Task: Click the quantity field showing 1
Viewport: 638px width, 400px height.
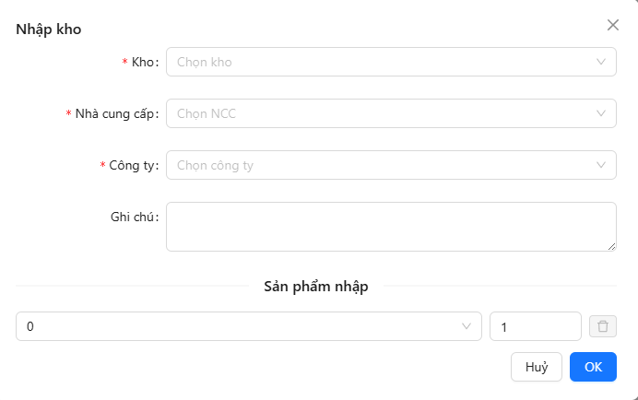Action: 536,326
